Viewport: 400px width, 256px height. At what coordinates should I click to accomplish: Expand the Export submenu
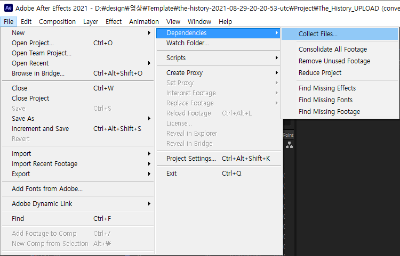pyautogui.click(x=78, y=174)
